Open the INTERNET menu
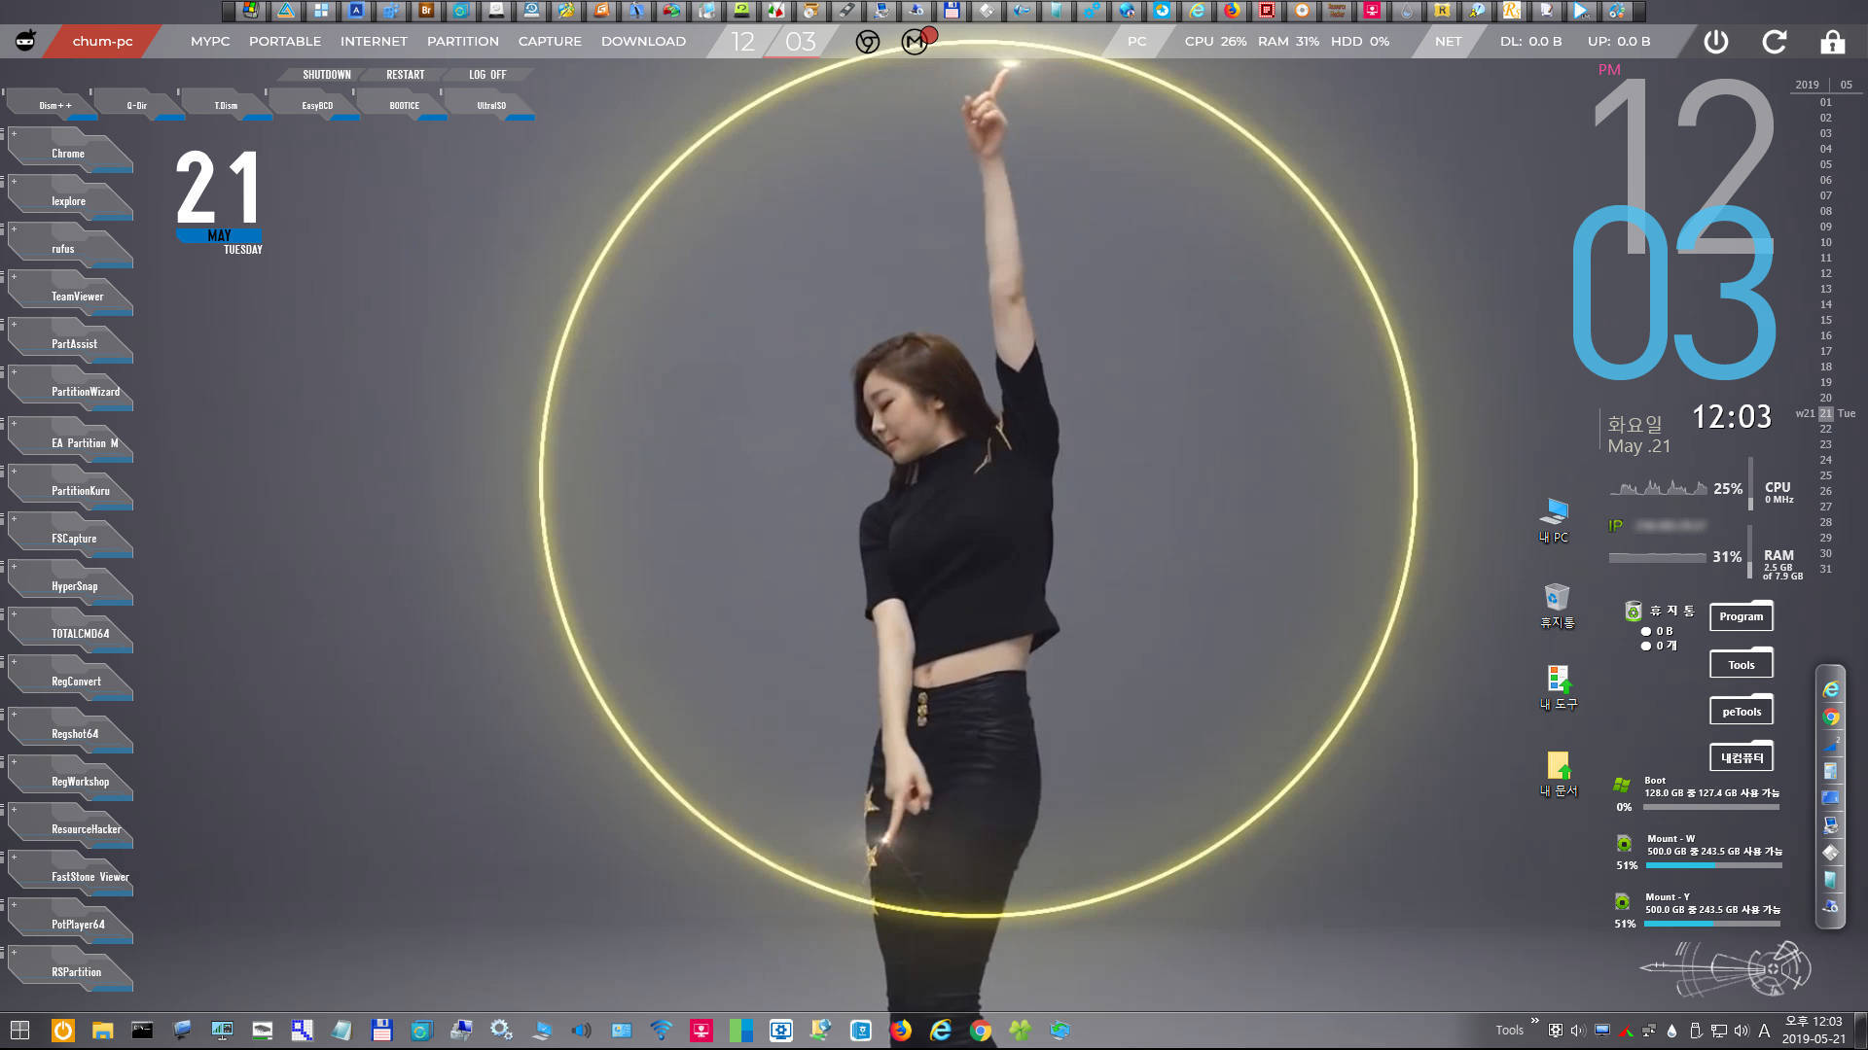This screenshot has width=1868, height=1050. [x=374, y=41]
